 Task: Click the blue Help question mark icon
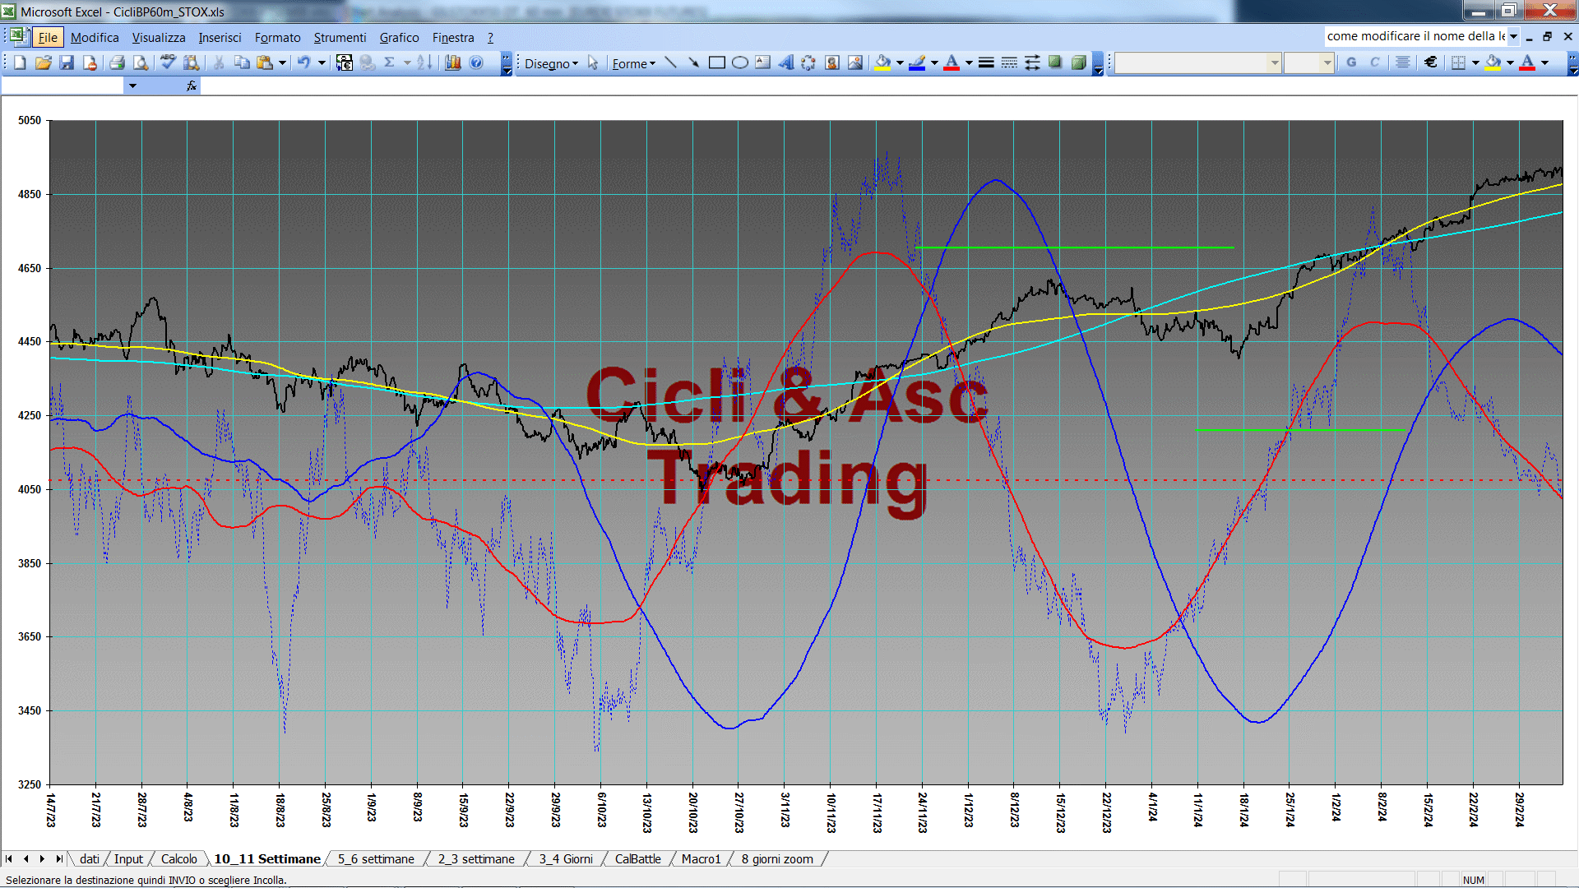click(476, 62)
